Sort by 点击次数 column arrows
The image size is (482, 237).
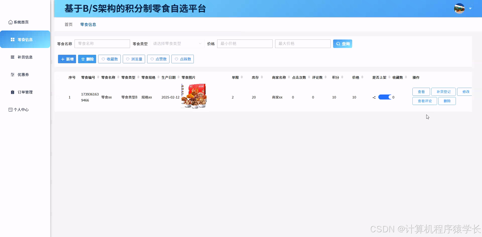pos(309,77)
